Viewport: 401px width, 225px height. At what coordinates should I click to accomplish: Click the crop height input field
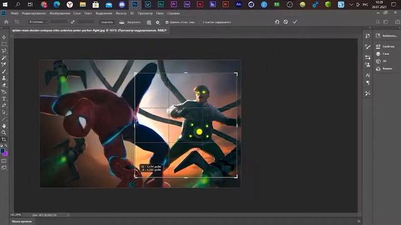[x=86, y=22]
